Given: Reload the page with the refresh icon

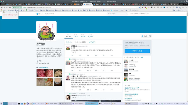Looking at the screenshot, I should tap(7, 7).
